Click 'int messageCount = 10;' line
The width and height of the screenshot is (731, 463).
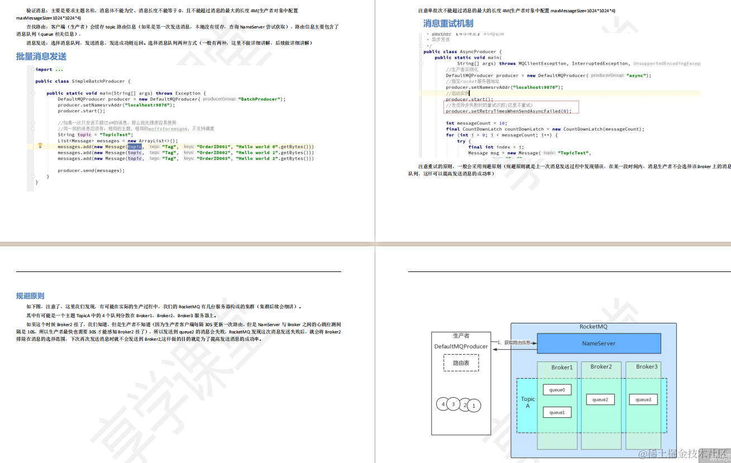coord(476,123)
